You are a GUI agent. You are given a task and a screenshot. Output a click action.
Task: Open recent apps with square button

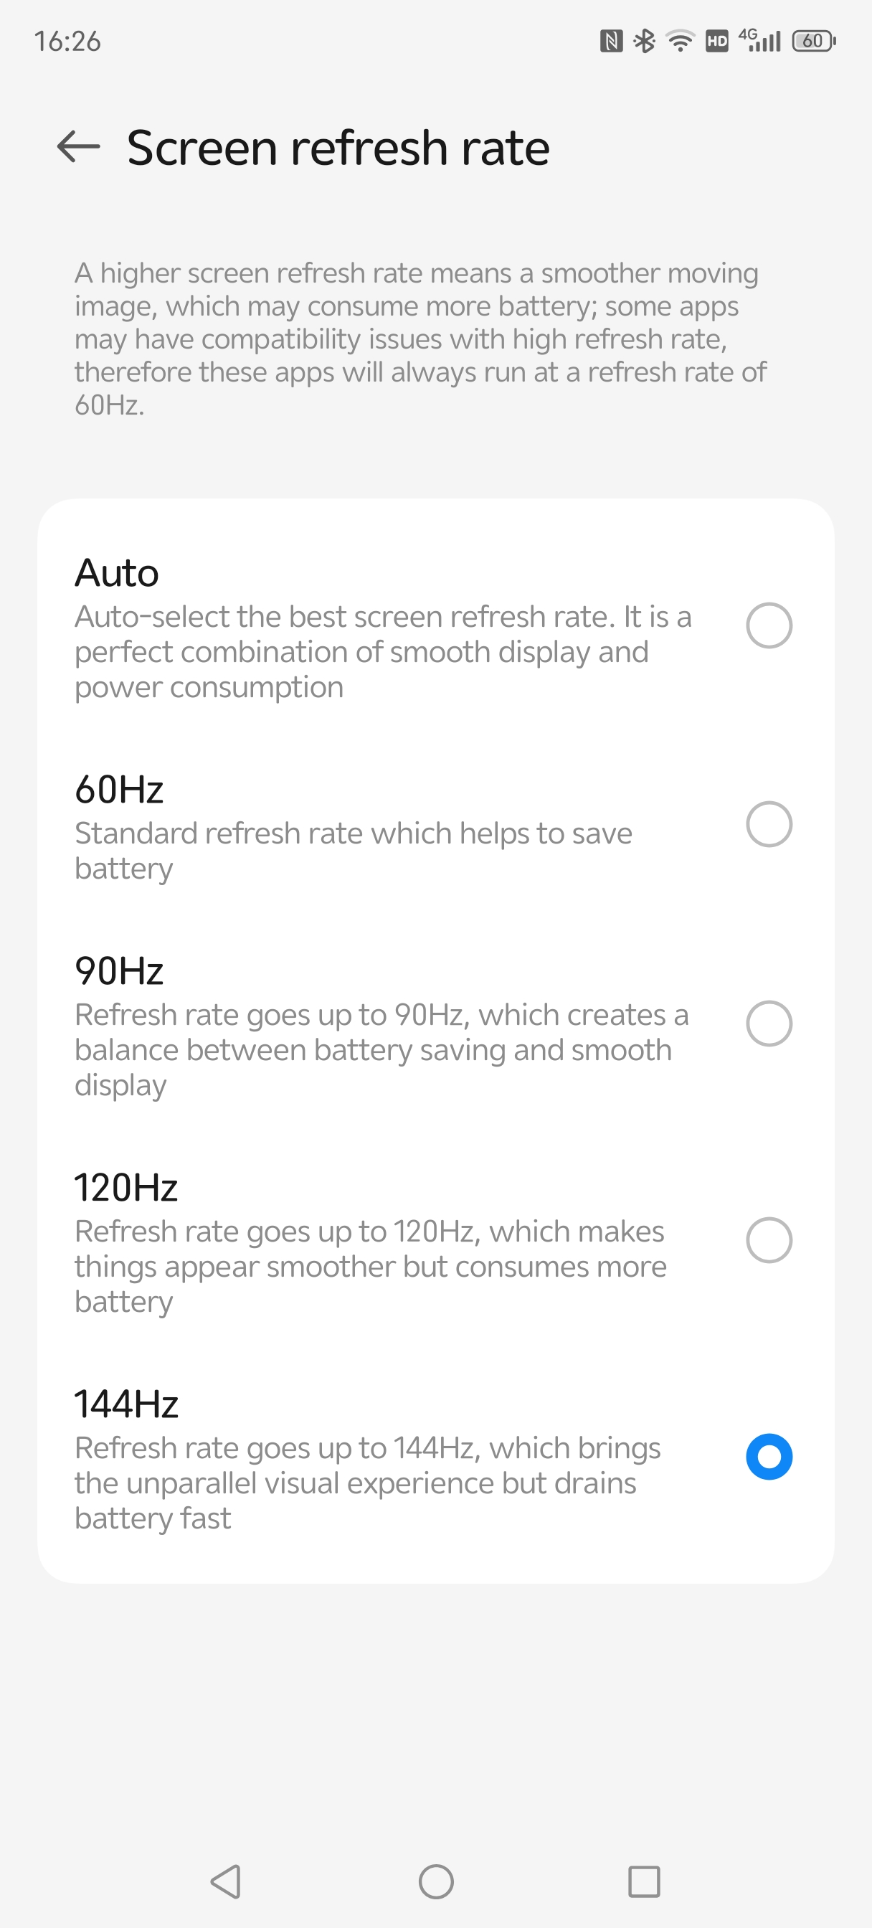coord(644,1881)
